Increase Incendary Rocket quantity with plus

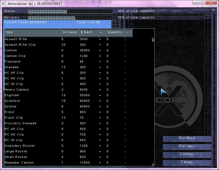coord(100,146)
